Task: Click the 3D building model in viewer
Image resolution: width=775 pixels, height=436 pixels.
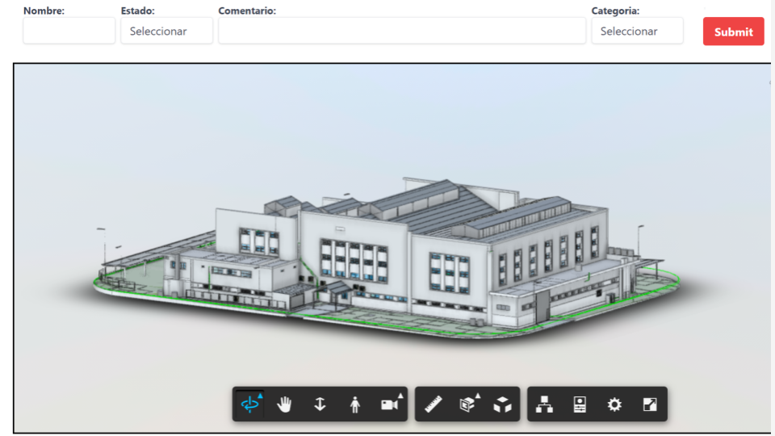Action: pyautogui.click(x=386, y=259)
